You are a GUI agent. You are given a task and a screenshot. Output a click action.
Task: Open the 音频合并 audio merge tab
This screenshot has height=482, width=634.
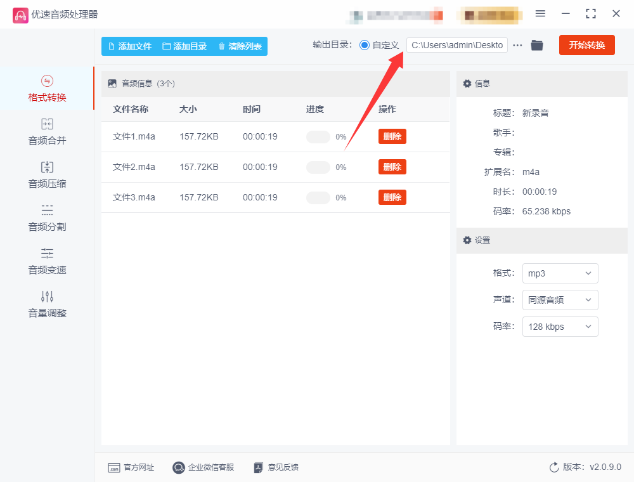point(47,132)
